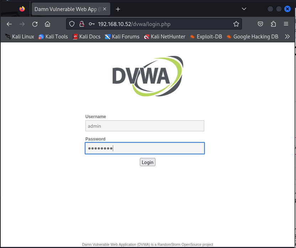296x248 pixels.
Task: Close the Damn Vulnerable Web App tab
Action: pos(105,9)
